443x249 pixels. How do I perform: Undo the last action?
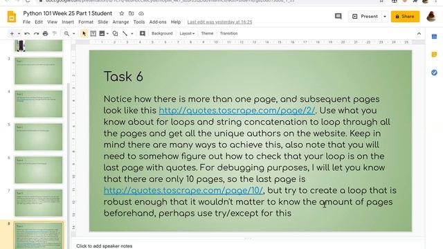point(27,34)
